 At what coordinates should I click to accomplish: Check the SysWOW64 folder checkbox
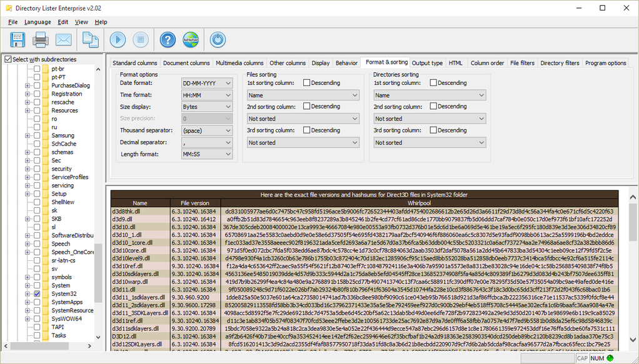[37, 319]
